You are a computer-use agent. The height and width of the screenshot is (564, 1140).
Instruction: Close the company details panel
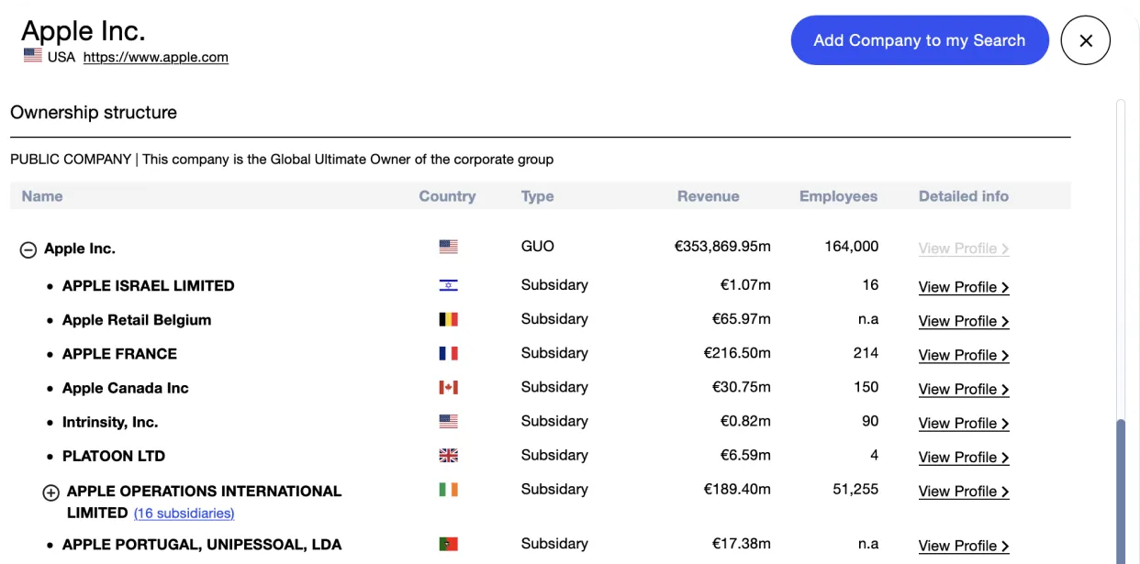click(x=1085, y=40)
